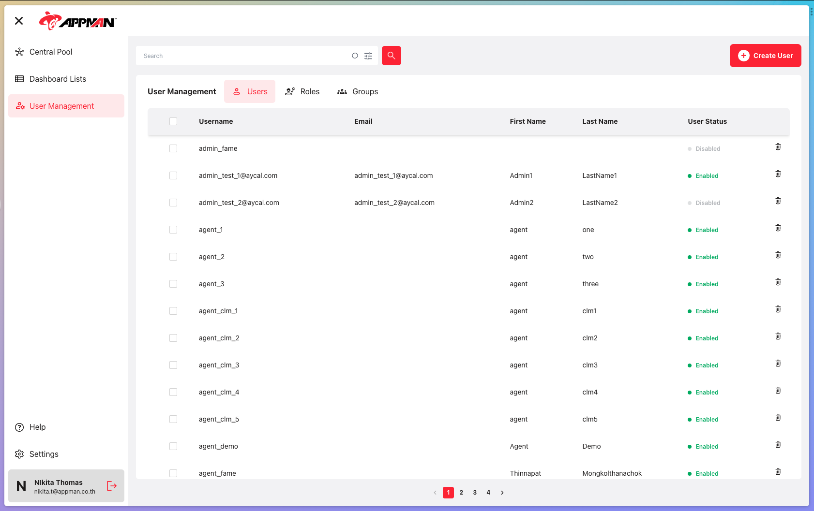Tick the agent_clm_4 row checkbox
The width and height of the screenshot is (814, 511).
point(173,392)
